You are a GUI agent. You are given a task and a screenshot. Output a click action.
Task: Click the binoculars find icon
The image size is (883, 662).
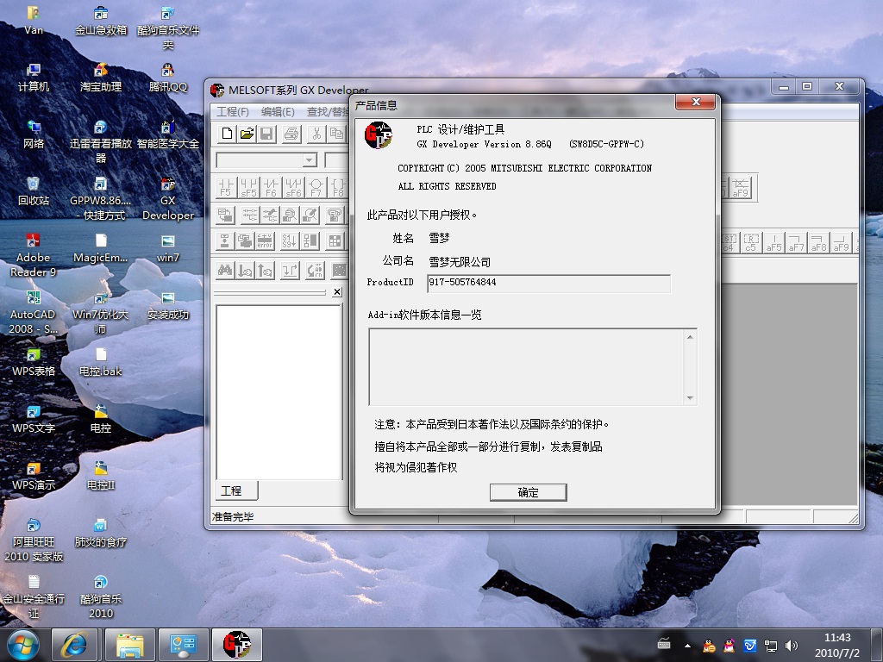(224, 270)
